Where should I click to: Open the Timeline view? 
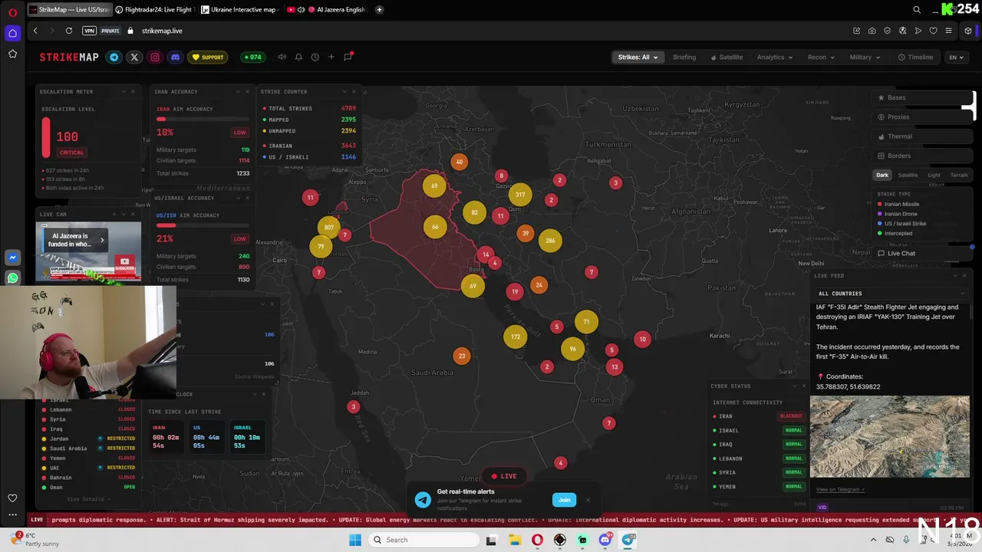tap(916, 57)
